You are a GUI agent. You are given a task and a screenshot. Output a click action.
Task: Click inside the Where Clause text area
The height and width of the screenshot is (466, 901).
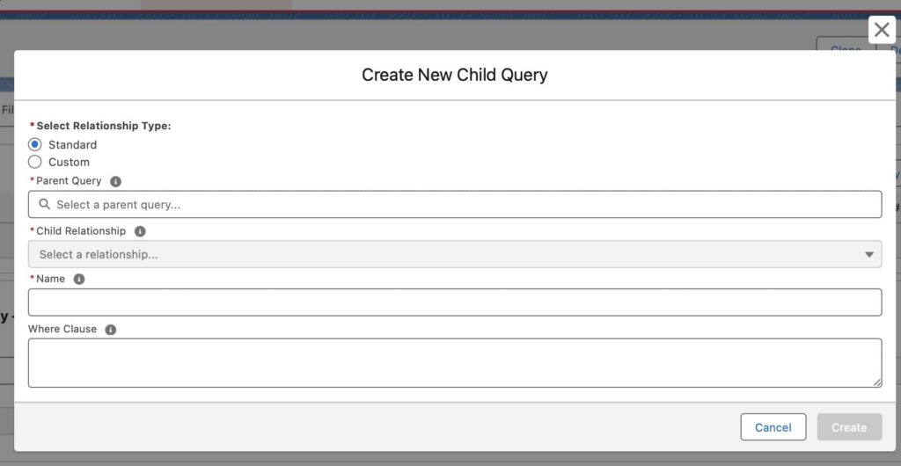455,363
